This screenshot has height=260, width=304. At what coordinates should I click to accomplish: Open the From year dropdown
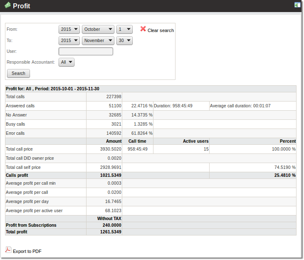click(69, 30)
